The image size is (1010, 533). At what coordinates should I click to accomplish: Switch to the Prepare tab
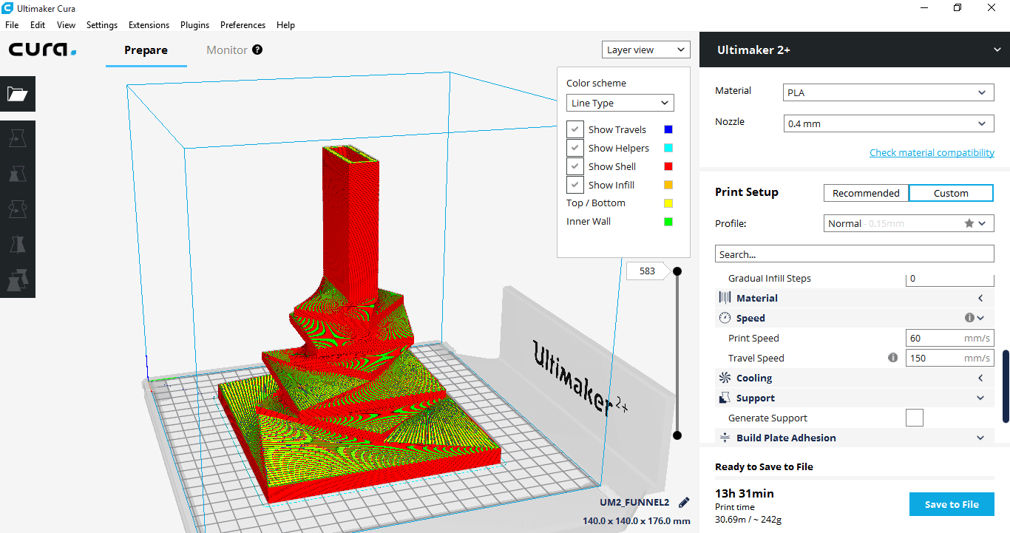click(146, 50)
